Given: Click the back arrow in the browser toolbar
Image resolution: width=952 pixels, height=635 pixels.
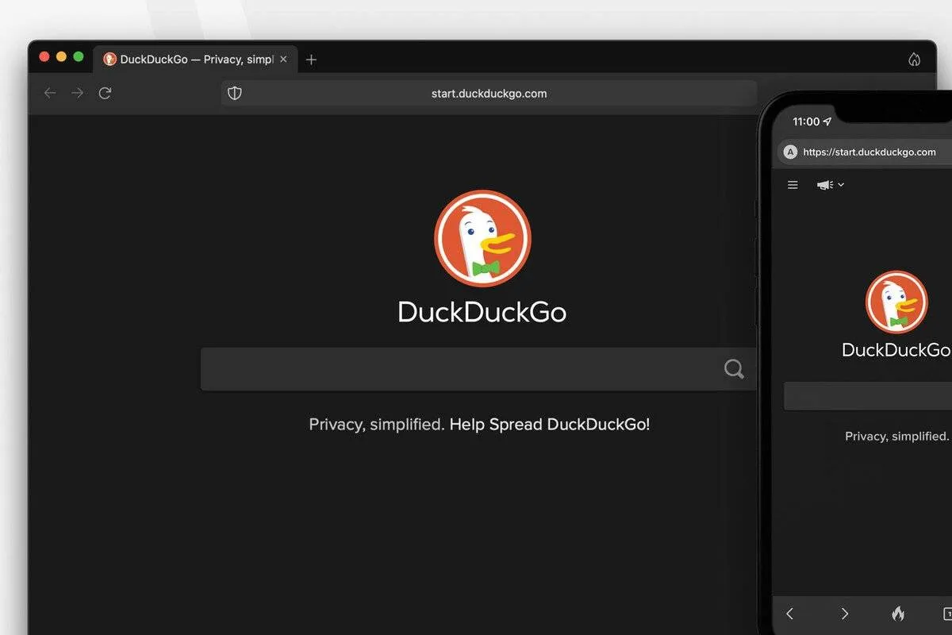Looking at the screenshot, I should 49,93.
